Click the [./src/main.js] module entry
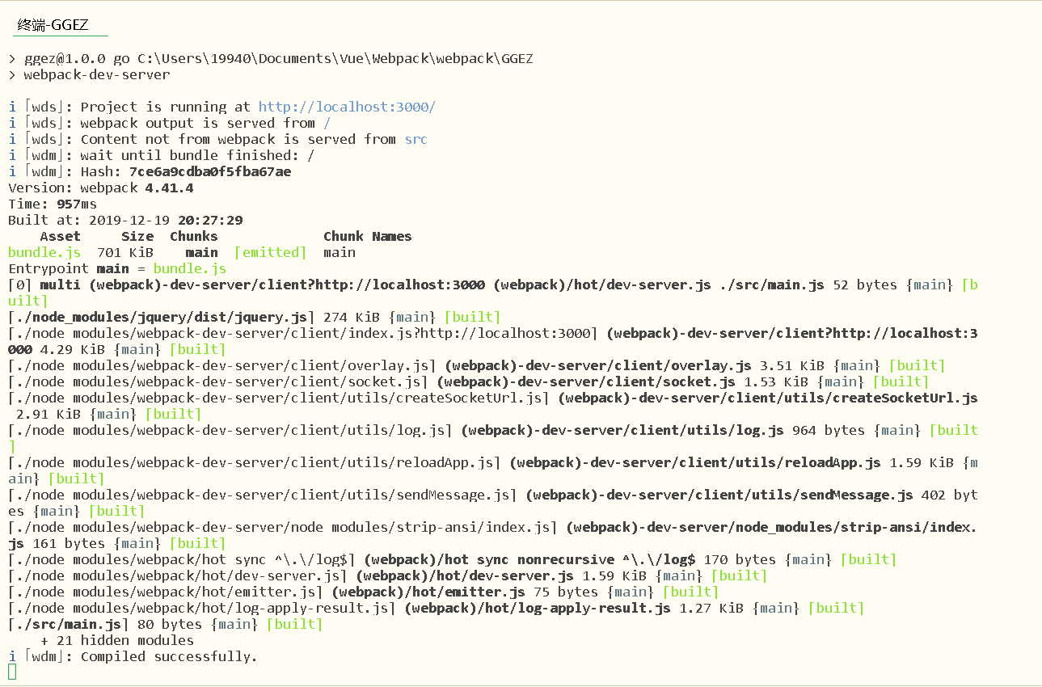Image resolution: width=1042 pixels, height=687 pixels. coord(69,624)
